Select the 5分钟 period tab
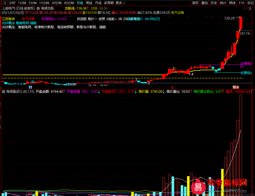255x196 pixels. coord(32,3)
